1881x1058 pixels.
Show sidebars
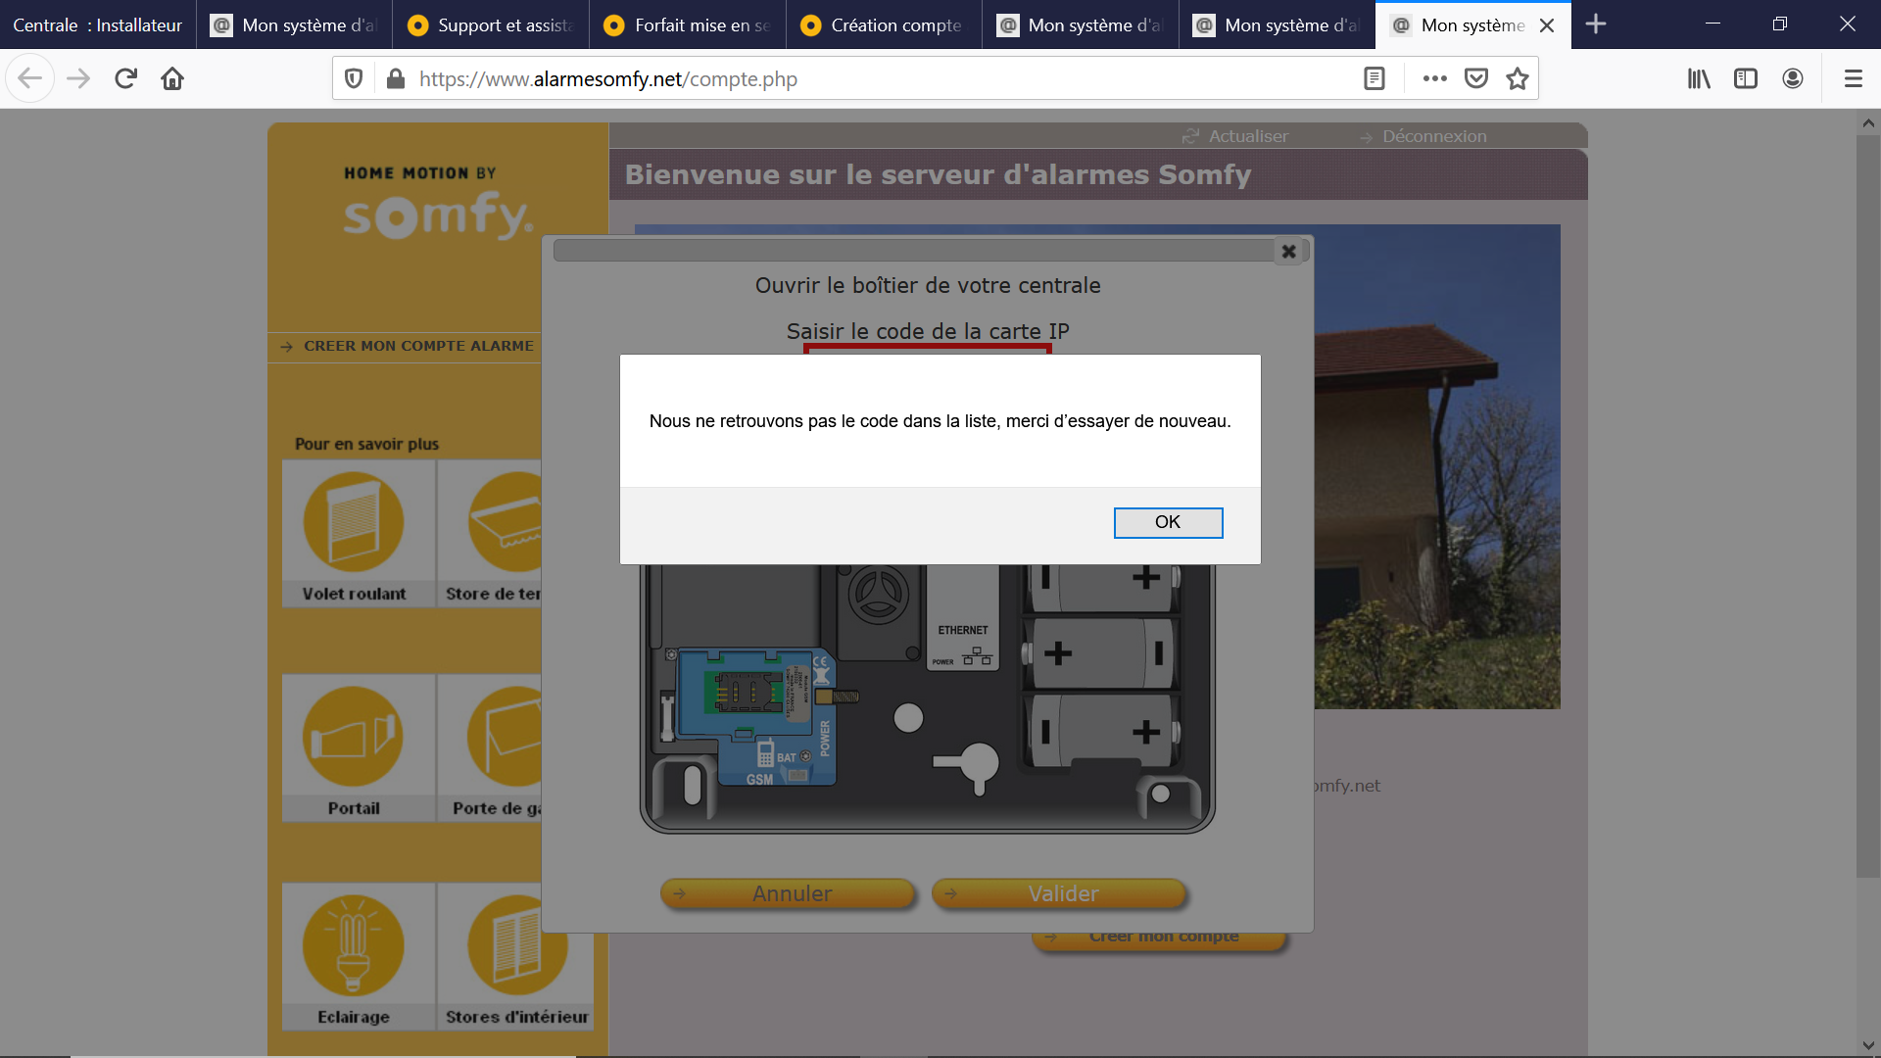tap(1746, 78)
